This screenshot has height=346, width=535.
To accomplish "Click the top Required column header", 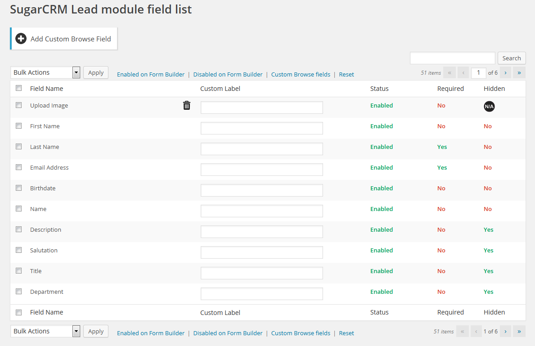I will pos(450,88).
